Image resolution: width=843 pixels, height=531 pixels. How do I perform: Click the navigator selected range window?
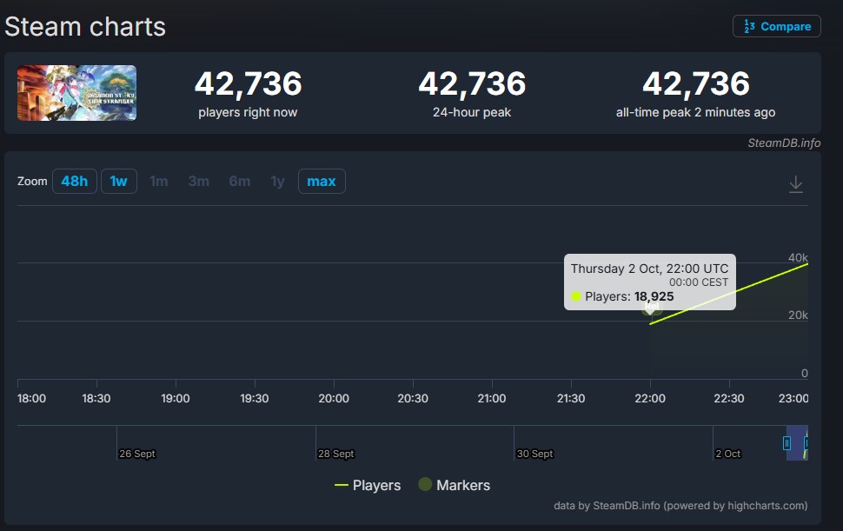pos(797,443)
